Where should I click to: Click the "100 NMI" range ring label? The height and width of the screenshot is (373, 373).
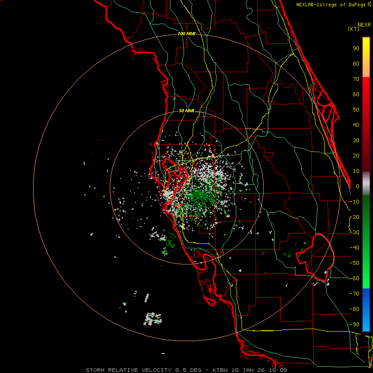pyautogui.click(x=186, y=34)
